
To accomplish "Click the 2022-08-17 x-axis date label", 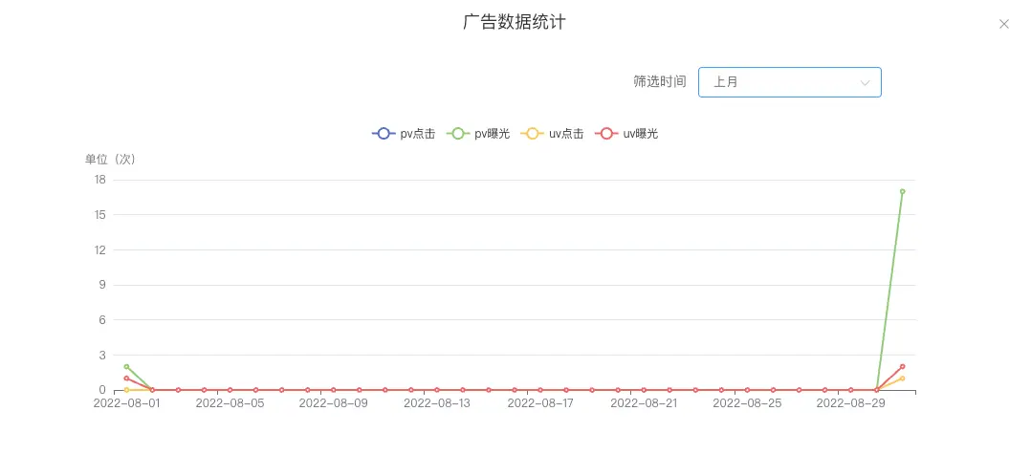I will tap(539, 403).
